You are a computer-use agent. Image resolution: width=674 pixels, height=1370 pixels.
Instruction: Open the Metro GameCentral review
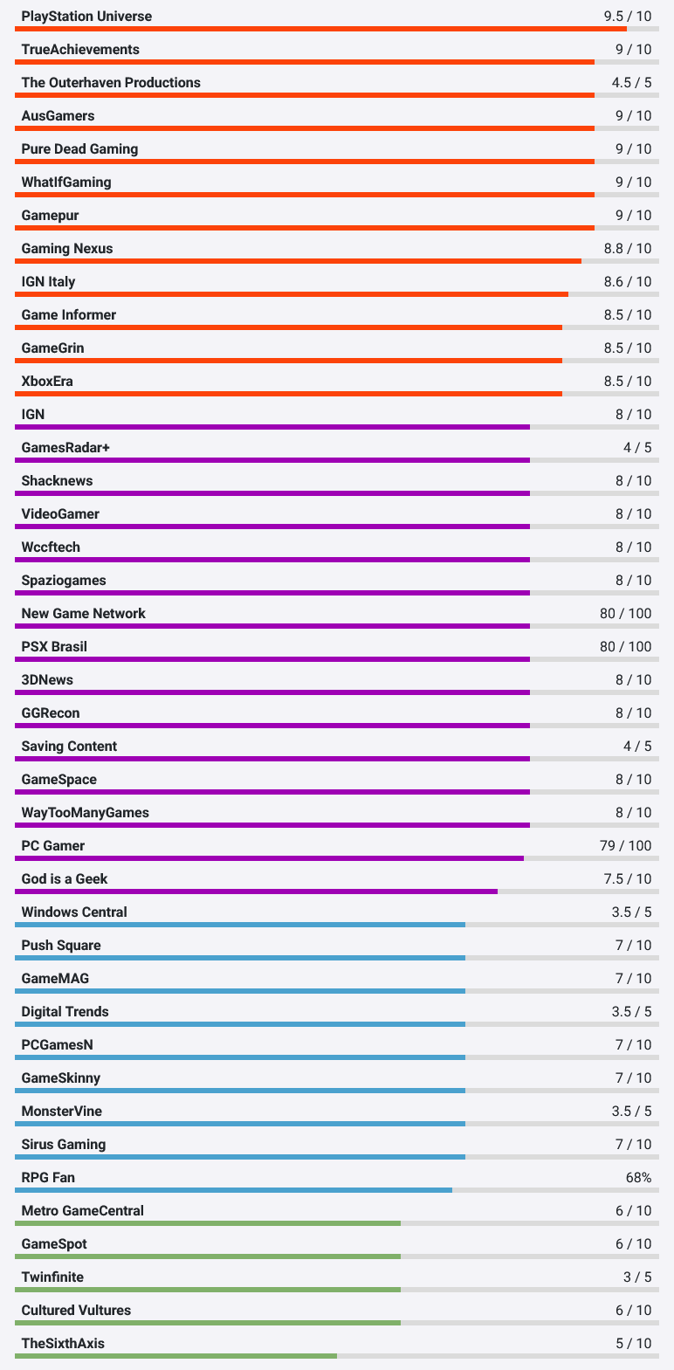tap(83, 1211)
